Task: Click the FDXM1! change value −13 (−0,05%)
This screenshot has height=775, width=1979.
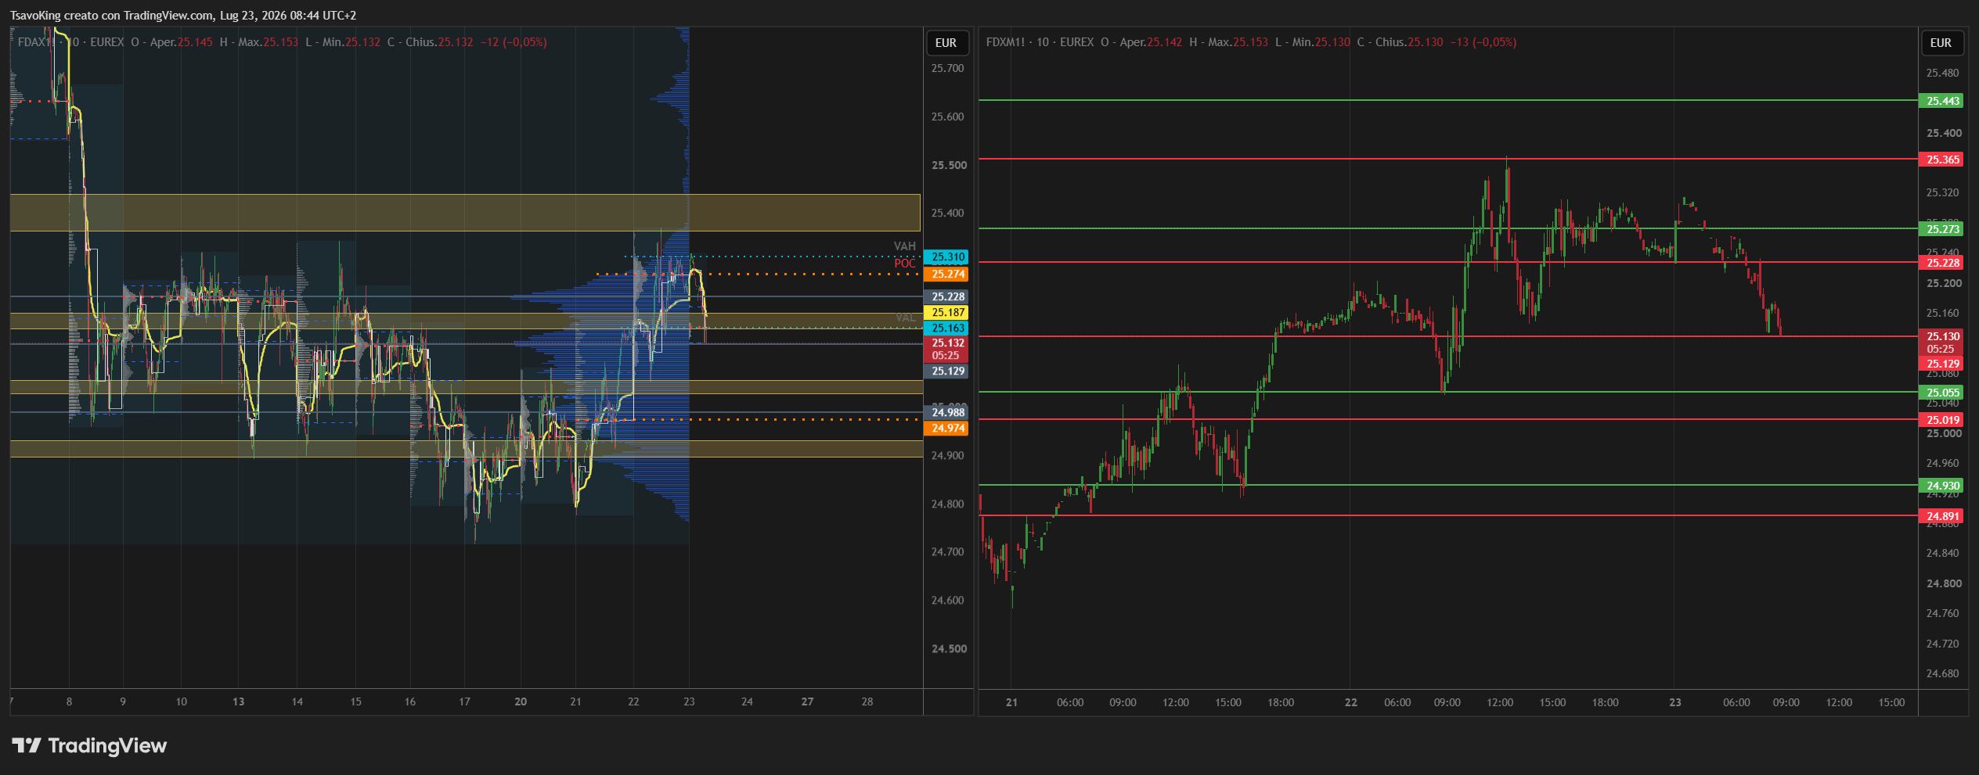Action: click(x=1483, y=42)
